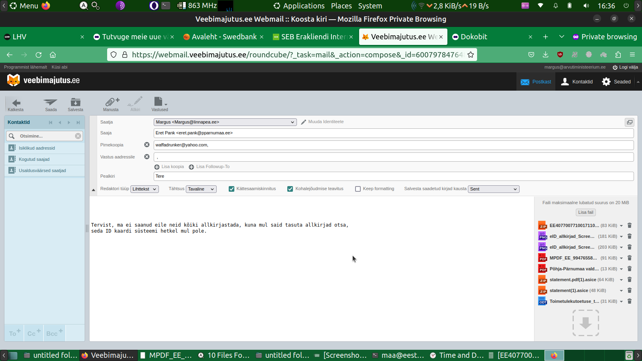The image size is (642, 361).
Task: Open the Vastused responses menu
Action: click(x=160, y=104)
